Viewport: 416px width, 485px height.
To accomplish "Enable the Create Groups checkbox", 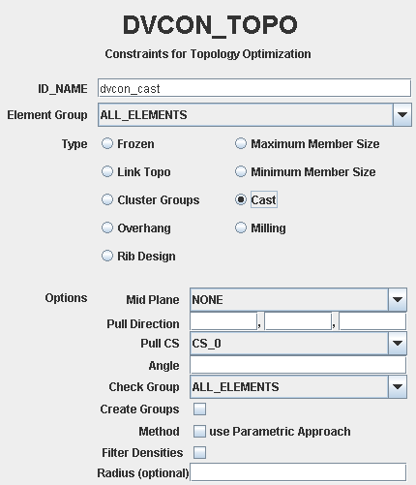I will point(199,409).
